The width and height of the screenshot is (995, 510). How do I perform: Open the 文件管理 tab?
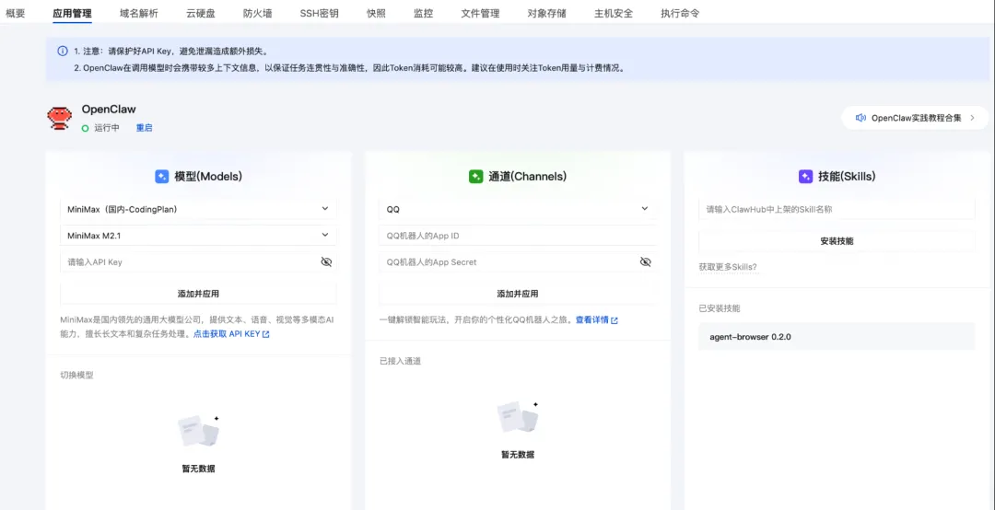pyautogui.click(x=480, y=13)
